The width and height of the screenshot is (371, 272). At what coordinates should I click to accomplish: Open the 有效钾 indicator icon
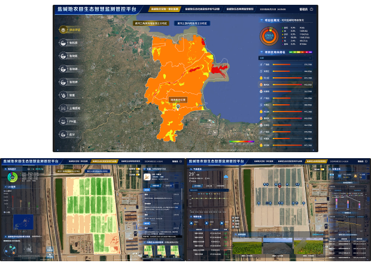pyautogui.click(x=63, y=82)
